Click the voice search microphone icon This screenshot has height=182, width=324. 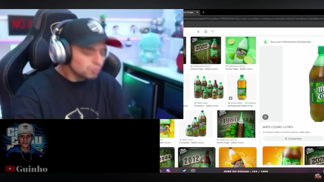tap(198, 32)
